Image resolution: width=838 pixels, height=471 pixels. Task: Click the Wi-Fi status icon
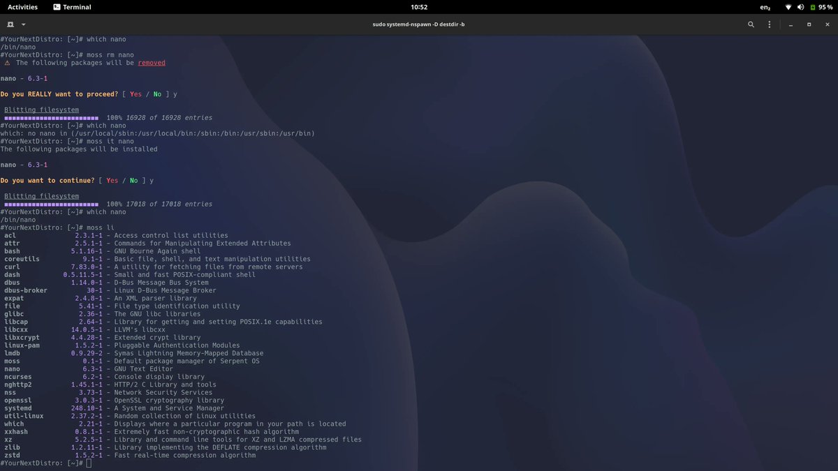788,7
